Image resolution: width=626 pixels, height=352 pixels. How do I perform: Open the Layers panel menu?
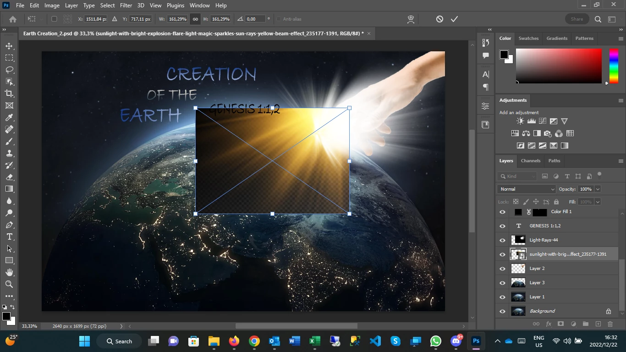(x=621, y=161)
